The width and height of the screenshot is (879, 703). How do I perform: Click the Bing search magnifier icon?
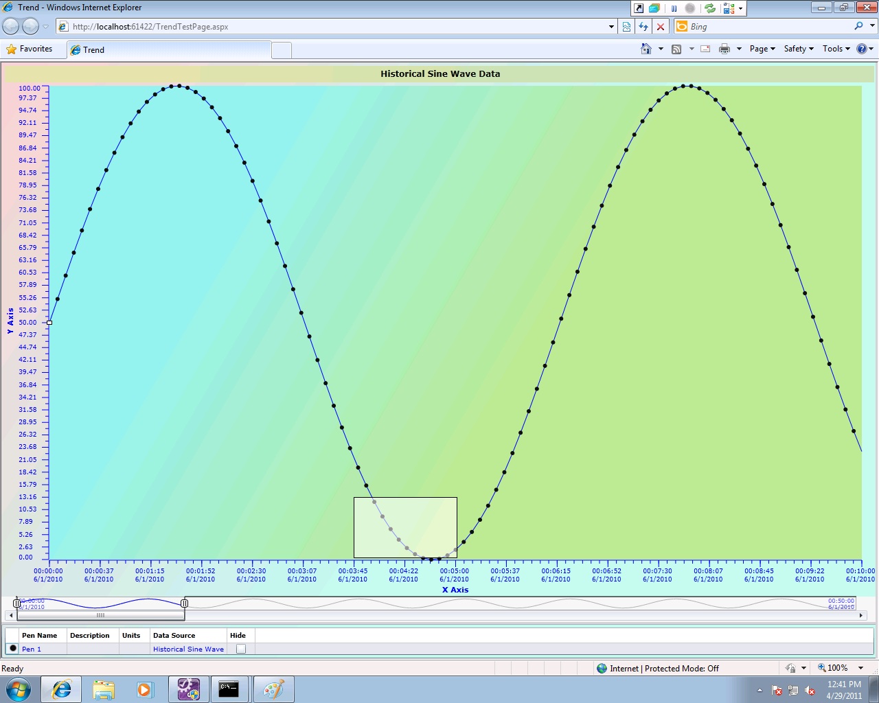click(858, 26)
